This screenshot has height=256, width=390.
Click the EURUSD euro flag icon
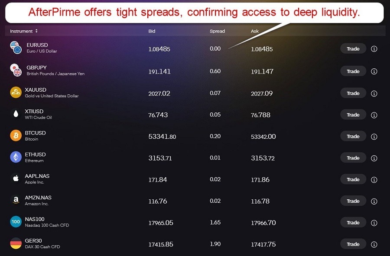pos(15,48)
